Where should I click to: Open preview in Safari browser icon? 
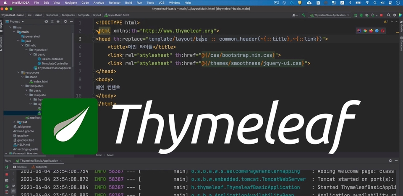coord(377,31)
